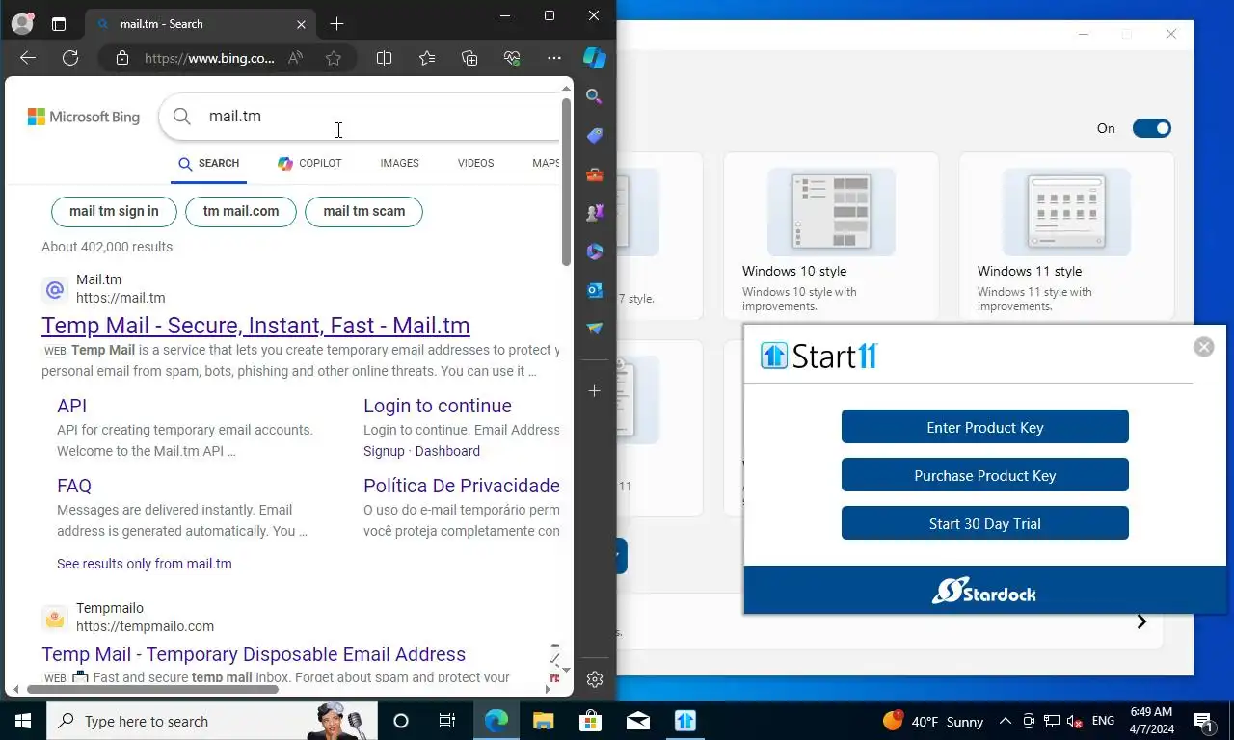Click Purchase Product Key button
This screenshot has height=740, width=1234.
(x=985, y=475)
